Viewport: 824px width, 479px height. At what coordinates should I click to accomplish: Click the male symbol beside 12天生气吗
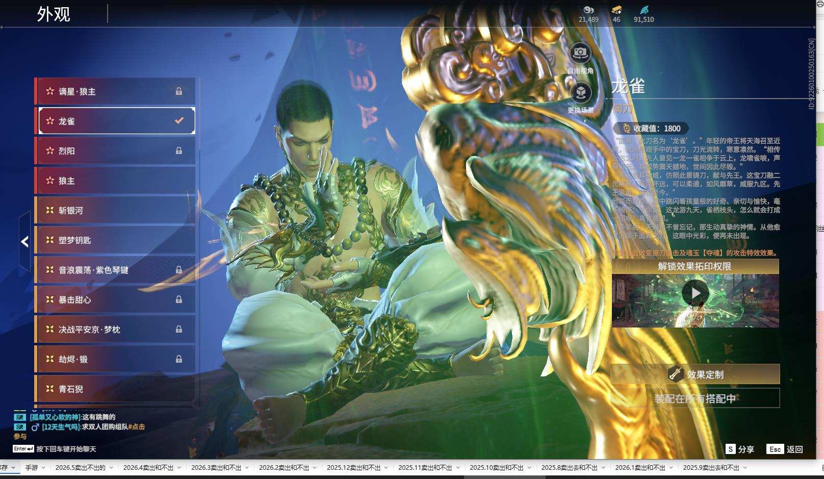[35, 427]
